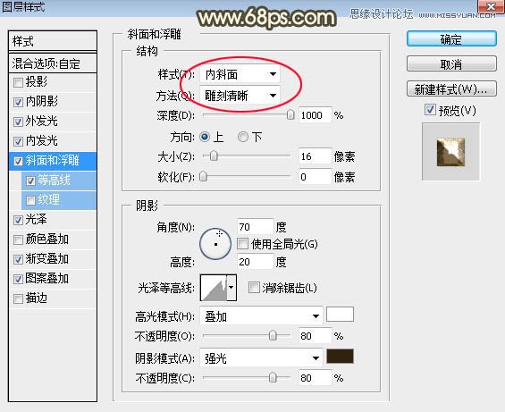Click highlight opacity field 80
Image resolution: width=505 pixels, height=412 pixels.
(x=315, y=336)
